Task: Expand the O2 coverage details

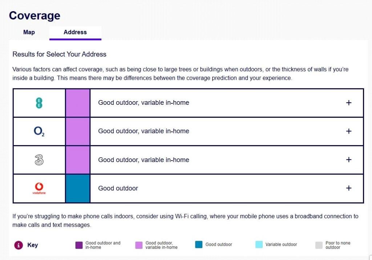Action: click(349, 131)
